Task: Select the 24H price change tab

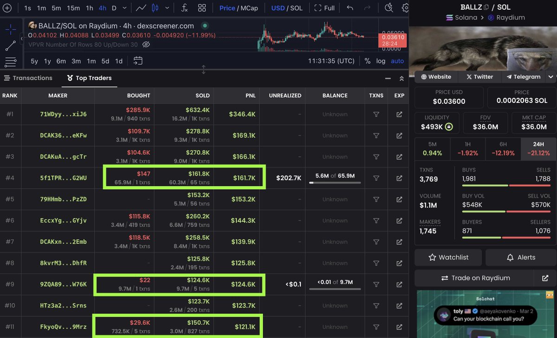Action: point(538,149)
